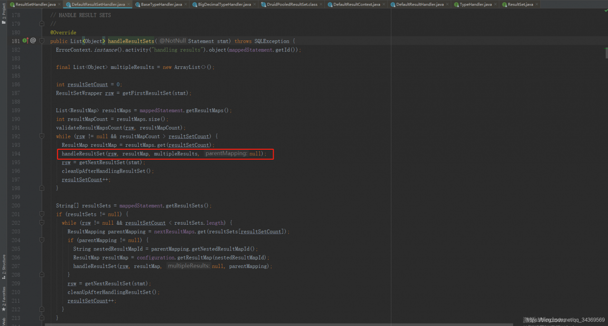608x326 pixels.
Task: Open the Z: Structure tool window
Action: coord(4,266)
